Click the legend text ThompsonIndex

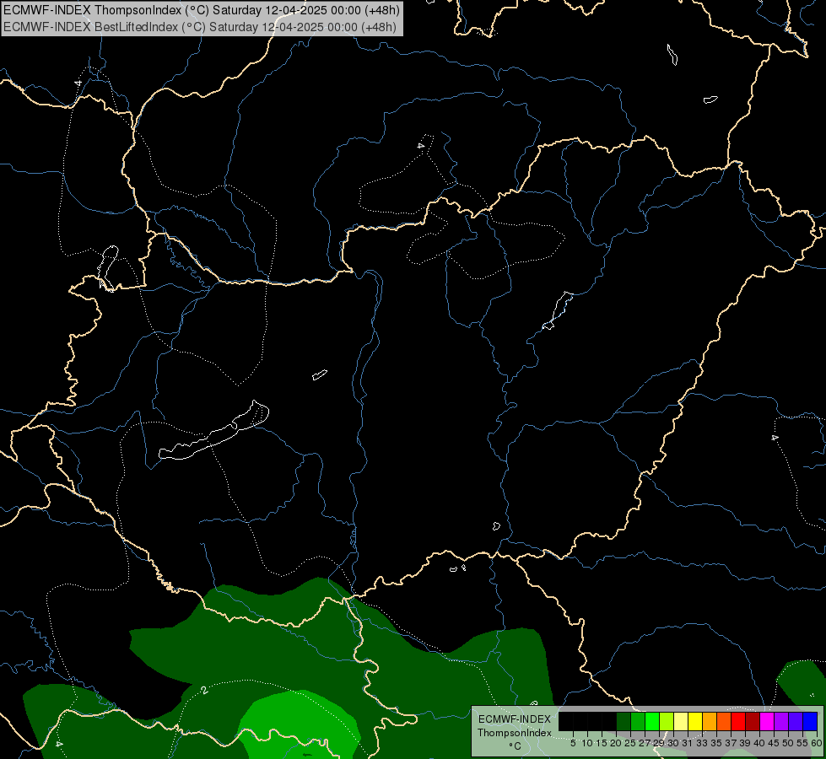515,733
